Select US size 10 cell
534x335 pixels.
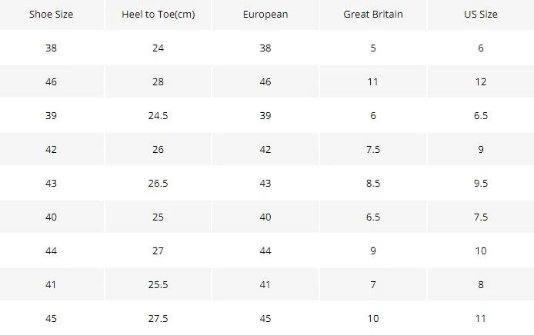click(481, 251)
